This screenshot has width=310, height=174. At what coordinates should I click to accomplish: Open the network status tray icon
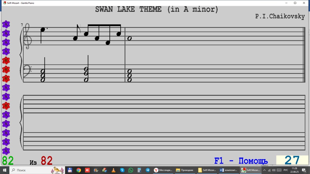269,170
